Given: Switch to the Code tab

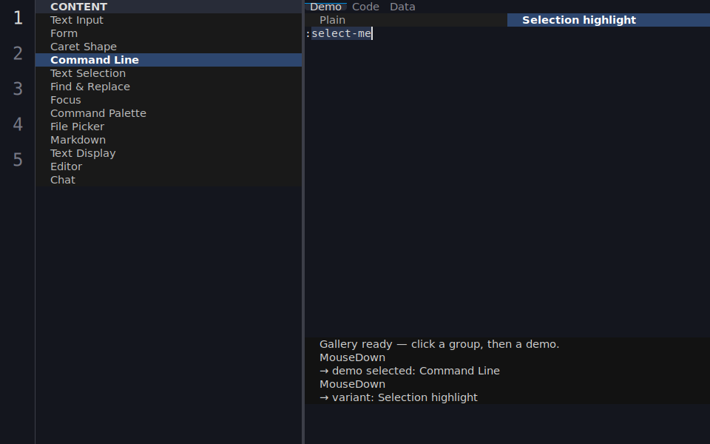Looking at the screenshot, I should click(x=365, y=7).
